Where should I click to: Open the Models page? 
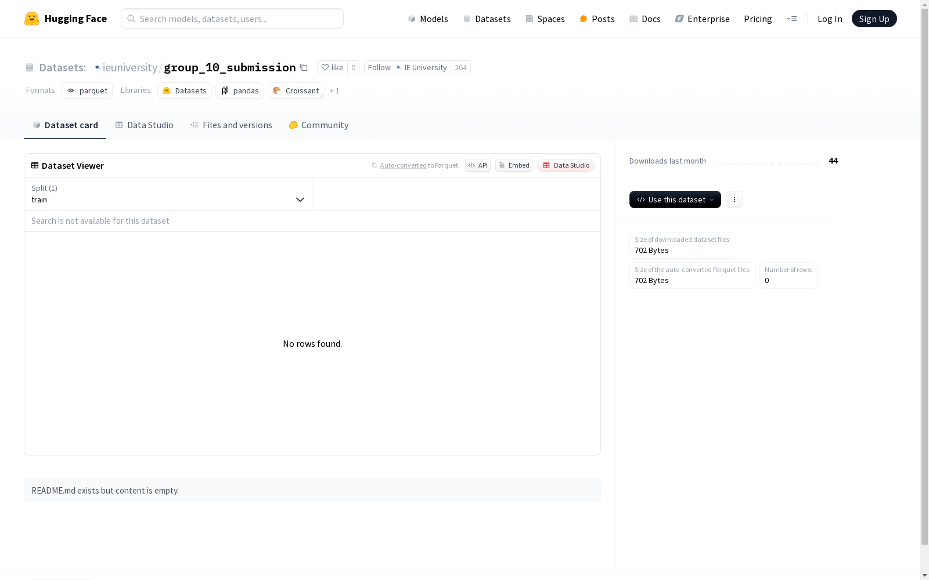coord(428,19)
